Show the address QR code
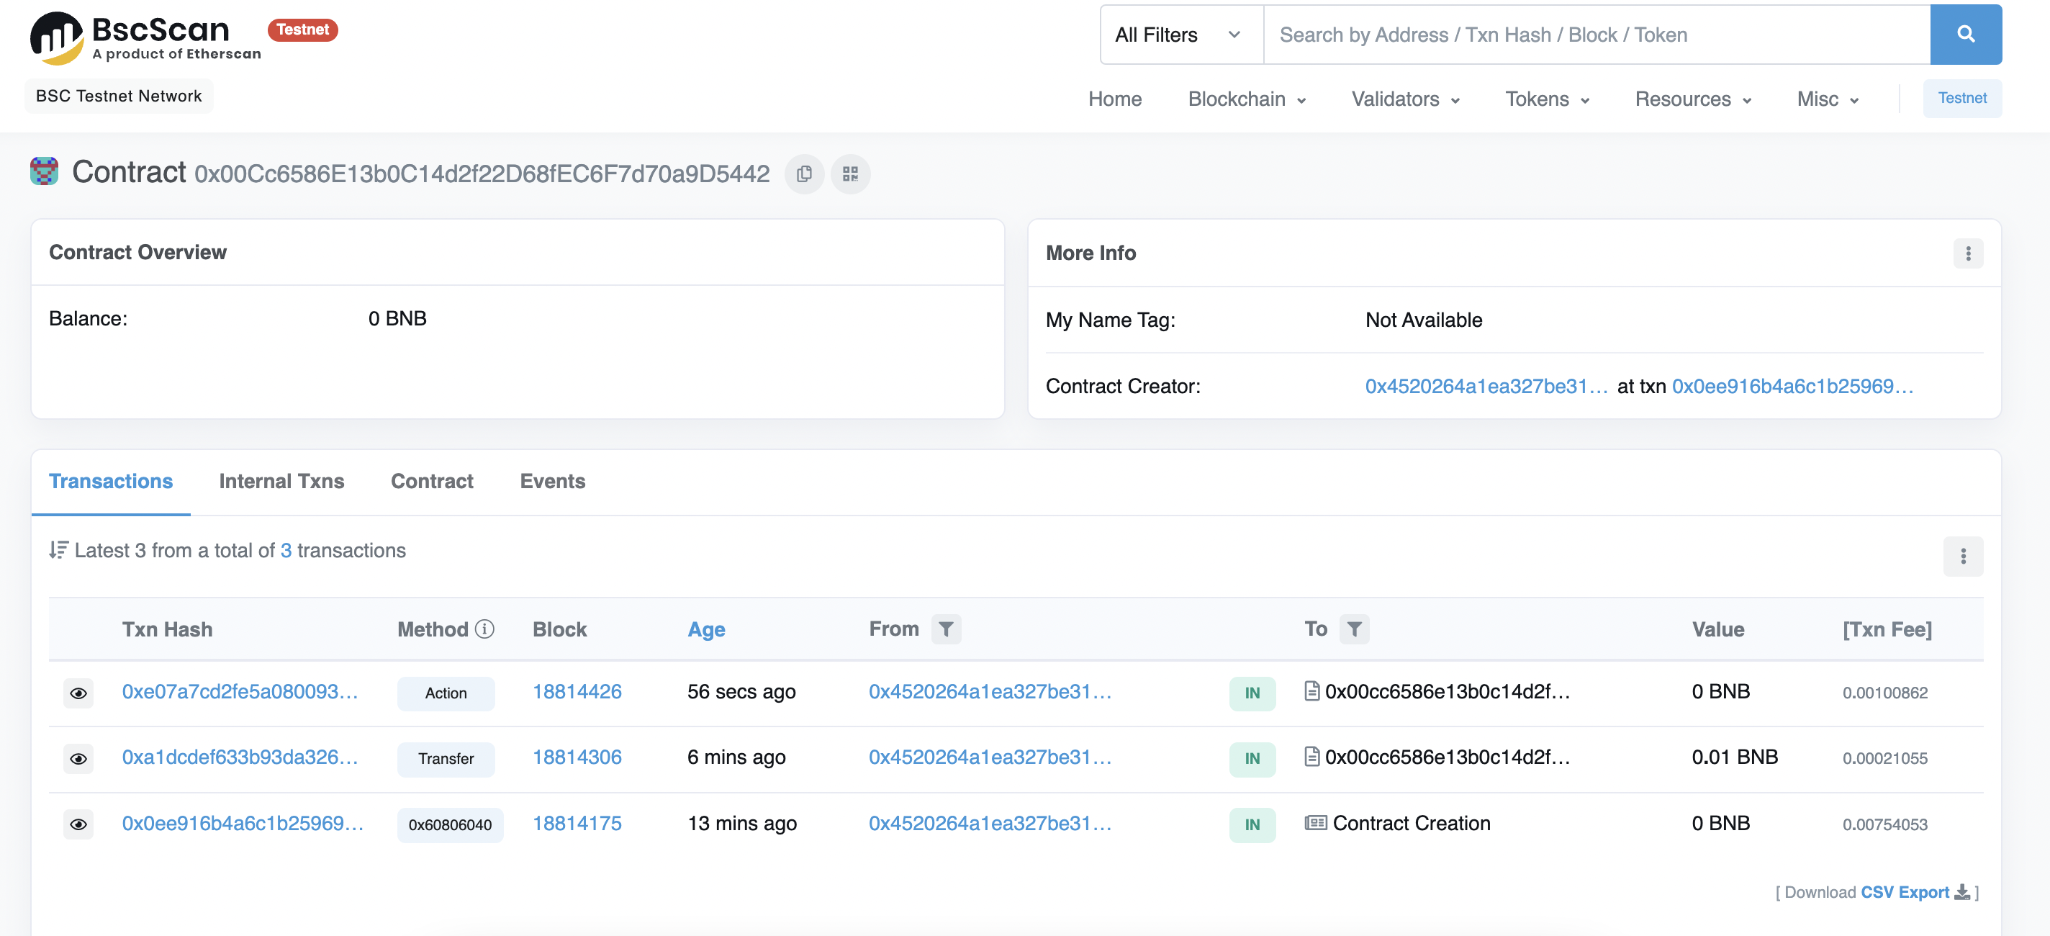 pyautogui.click(x=850, y=174)
